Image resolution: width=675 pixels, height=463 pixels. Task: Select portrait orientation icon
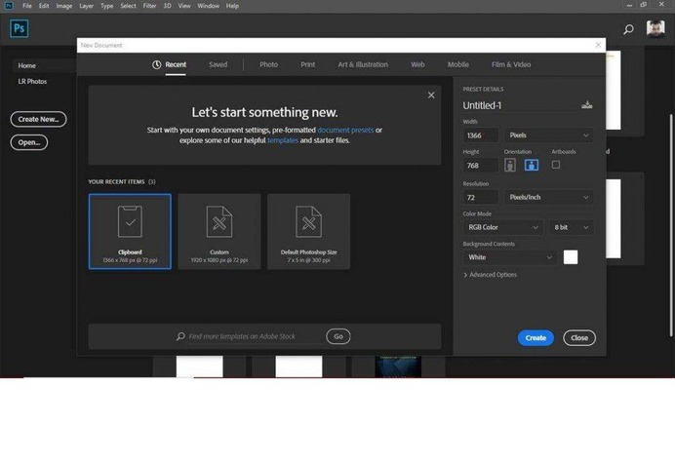pos(510,166)
